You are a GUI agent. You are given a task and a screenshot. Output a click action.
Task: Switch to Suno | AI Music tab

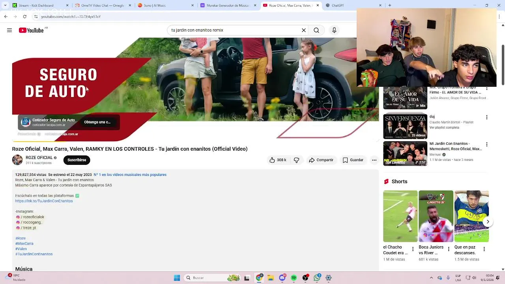(x=165, y=5)
